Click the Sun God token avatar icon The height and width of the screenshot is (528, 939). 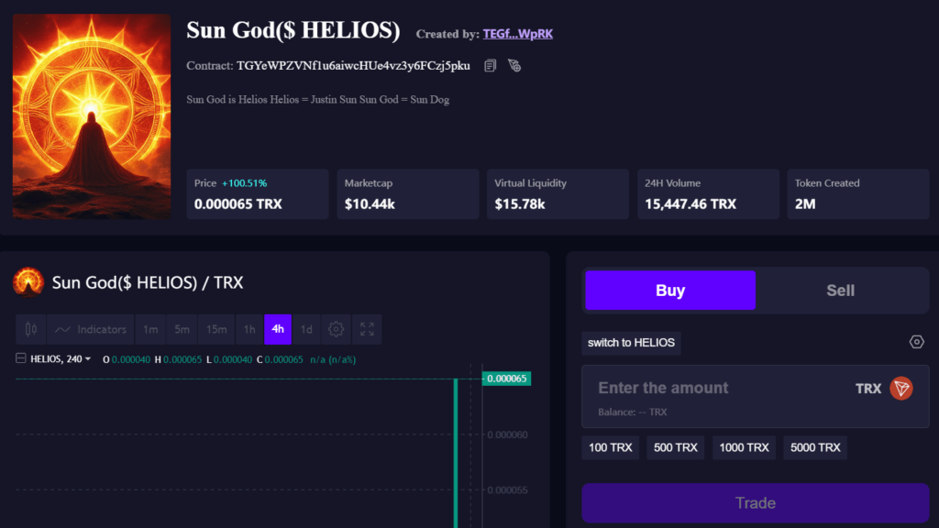click(x=28, y=283)
